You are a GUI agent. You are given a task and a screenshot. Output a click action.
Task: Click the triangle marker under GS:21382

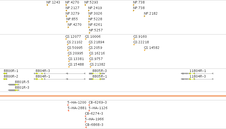(x=91, y=67)
